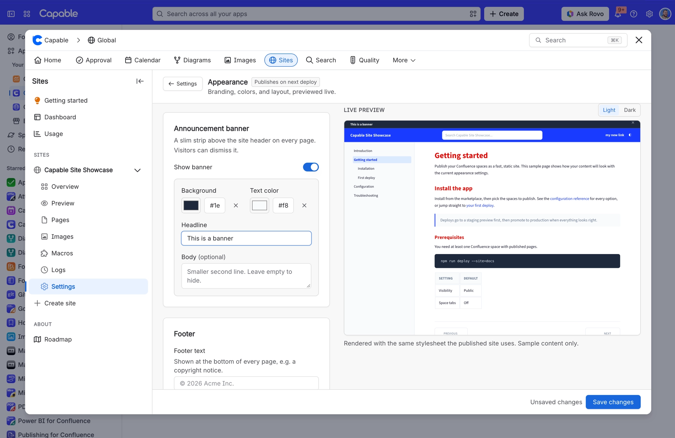Image resolution: width=675 pixels, height=438 pixels.
Task: Close the Capable dialog
Action: pyautogui.click(x=639, y=40)
